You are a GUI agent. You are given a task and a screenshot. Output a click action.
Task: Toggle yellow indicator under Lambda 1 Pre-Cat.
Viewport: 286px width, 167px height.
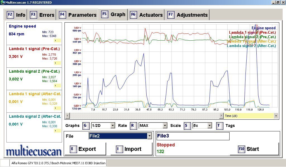[x=57, y=63]
